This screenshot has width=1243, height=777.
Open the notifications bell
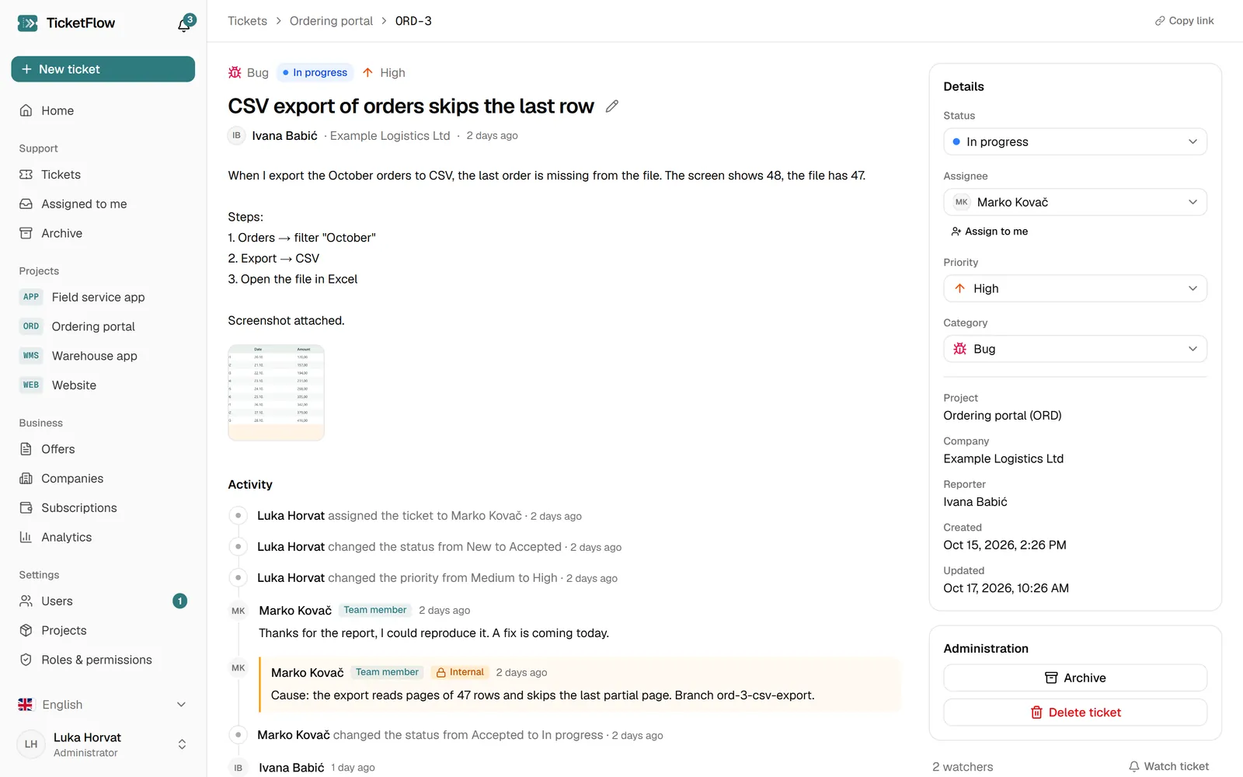[x=185, y=23]
